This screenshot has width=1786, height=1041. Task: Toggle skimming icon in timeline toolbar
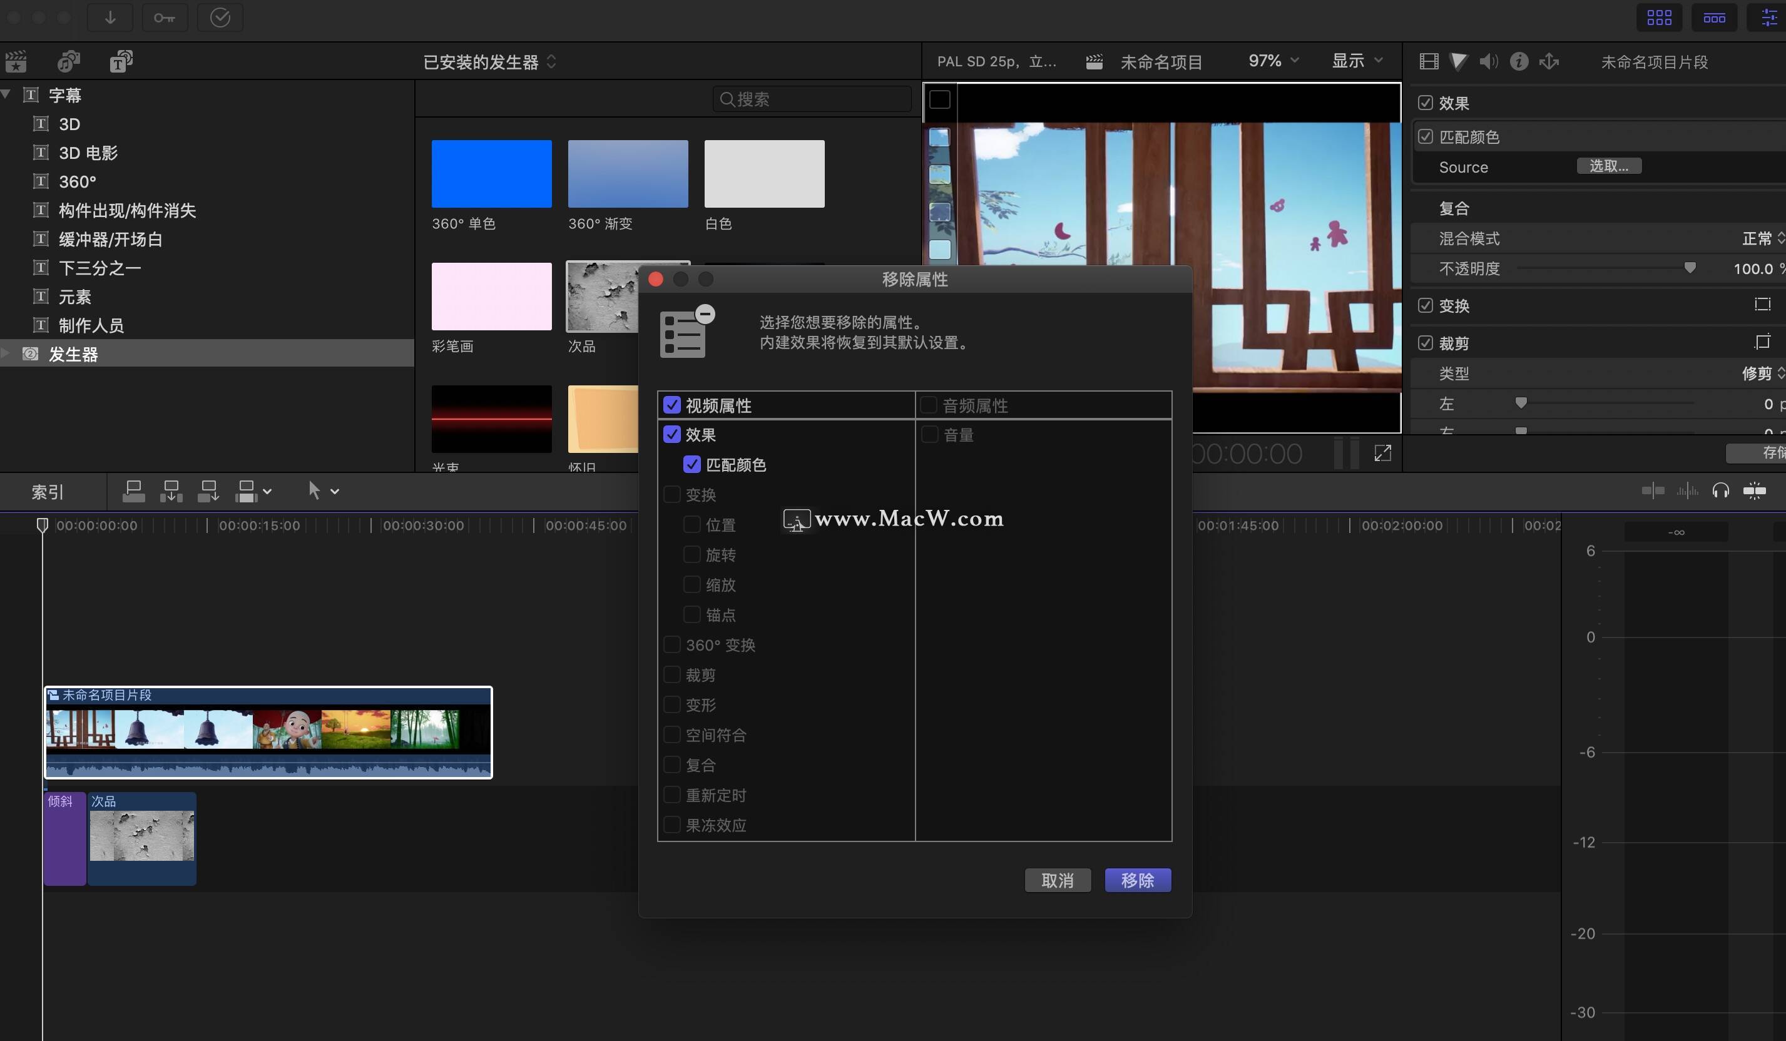point(1653,490)
